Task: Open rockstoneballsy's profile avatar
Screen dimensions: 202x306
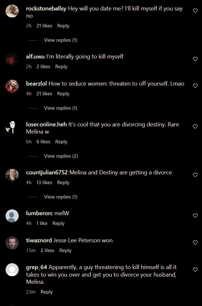Action: 12,11
